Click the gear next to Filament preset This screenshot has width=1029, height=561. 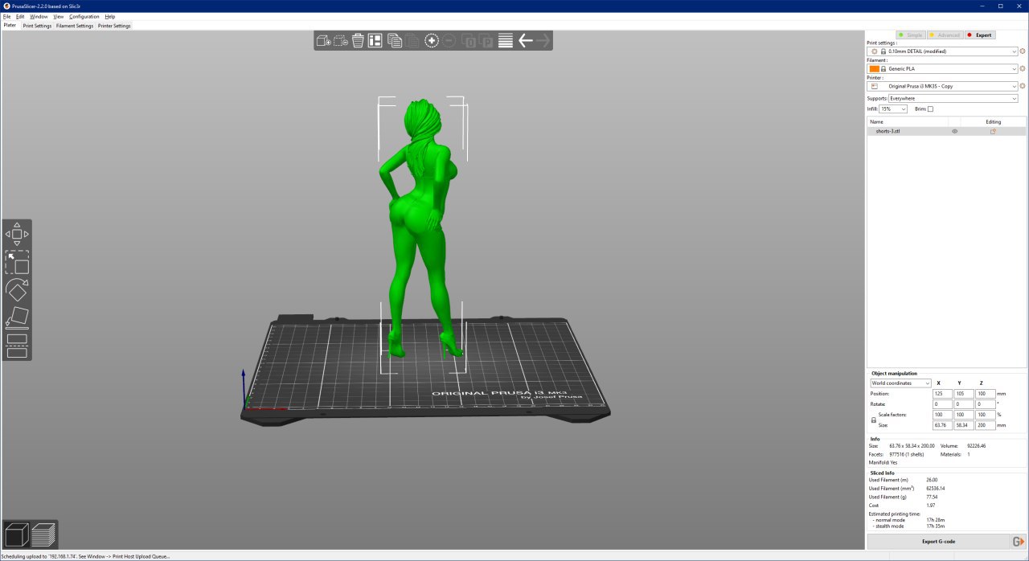1023,68
